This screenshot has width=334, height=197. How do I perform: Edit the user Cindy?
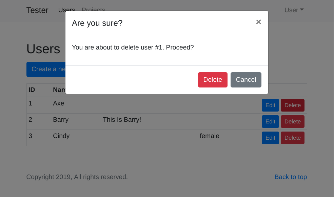point(270,138)
